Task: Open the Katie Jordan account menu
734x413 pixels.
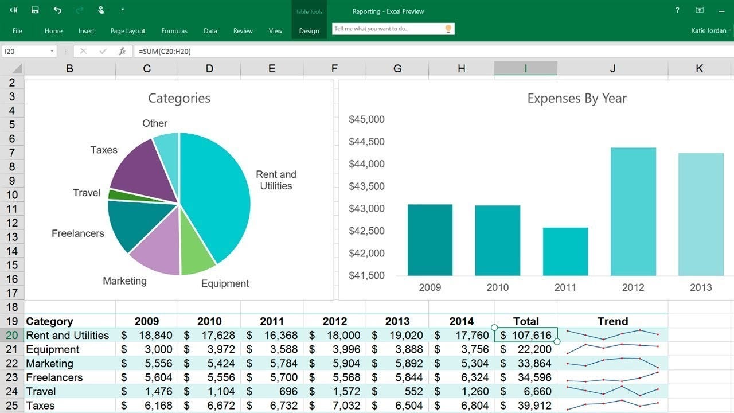Action: coord(708,30)
